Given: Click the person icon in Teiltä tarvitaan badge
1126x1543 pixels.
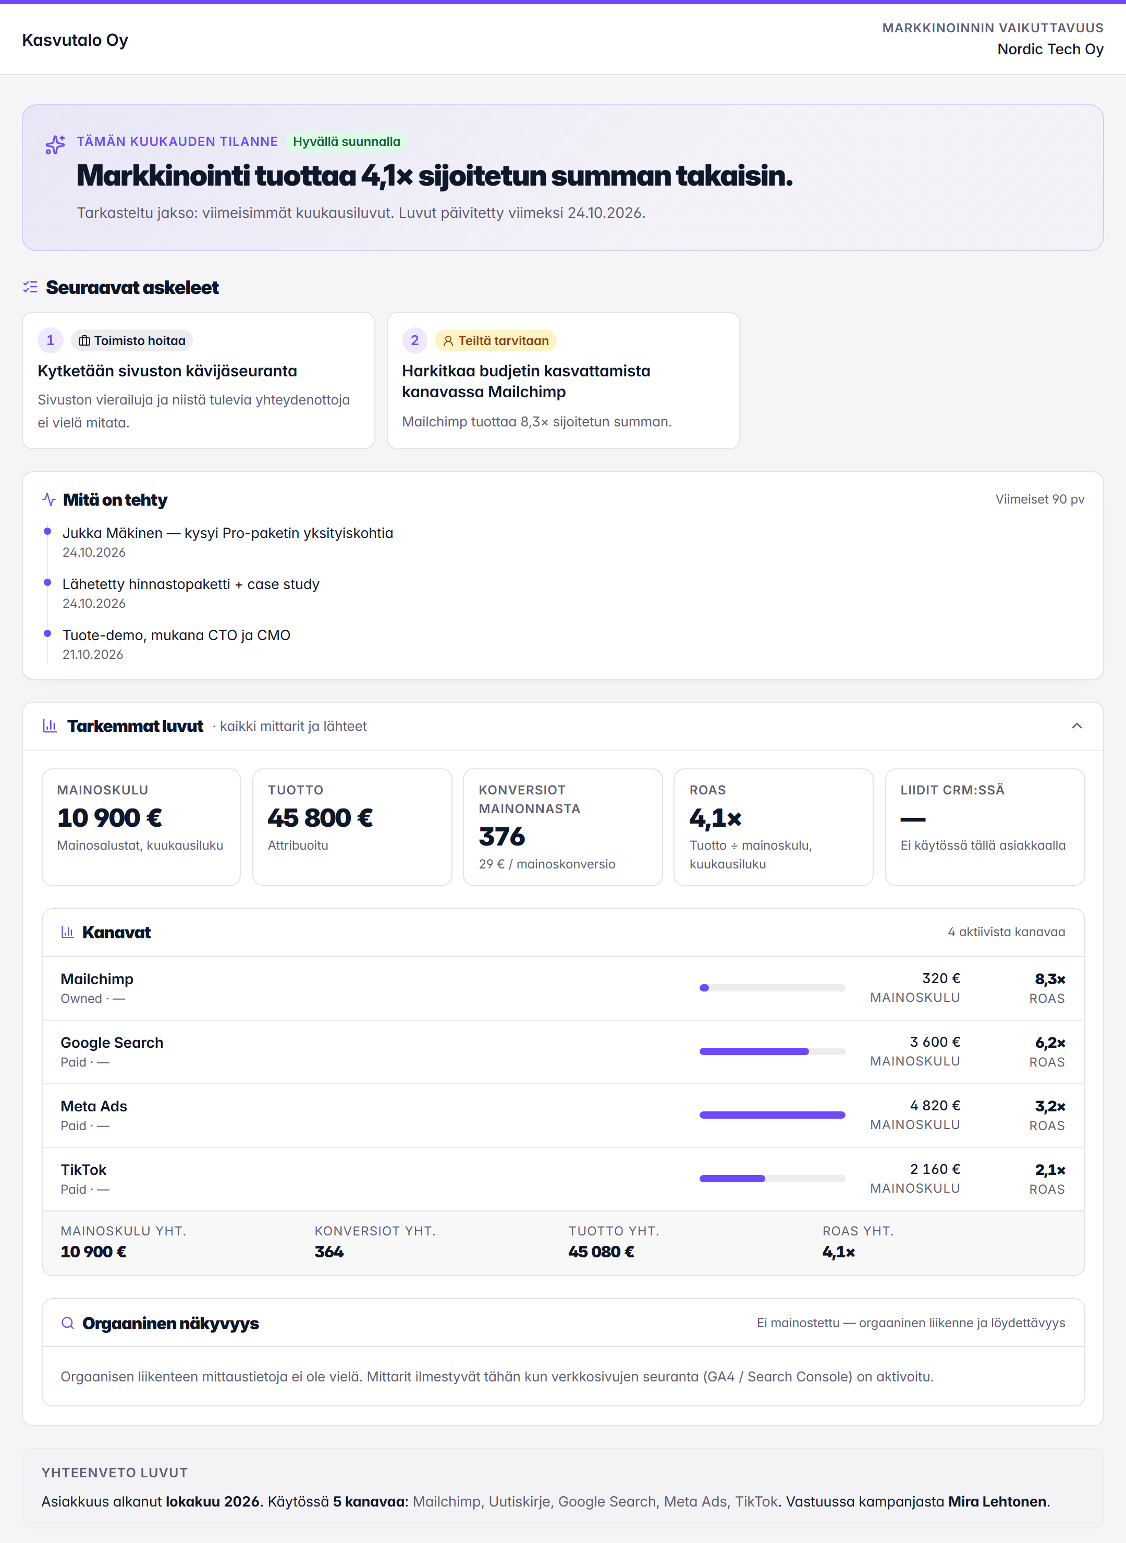Looking at the screenshot, I should point(448,341).
